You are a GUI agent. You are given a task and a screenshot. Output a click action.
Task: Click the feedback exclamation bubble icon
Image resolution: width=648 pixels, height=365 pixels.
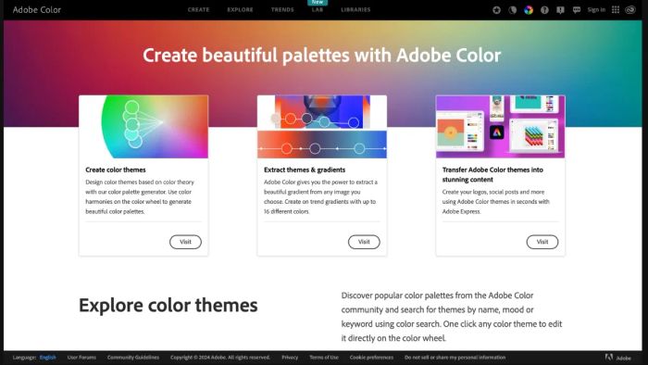coord(560,10)
